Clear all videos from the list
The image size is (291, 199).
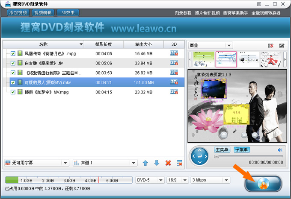coord(179,163)
